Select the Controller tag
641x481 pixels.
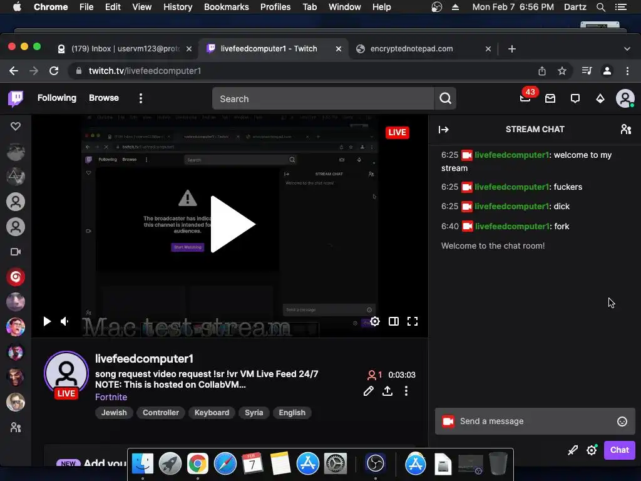161,413
